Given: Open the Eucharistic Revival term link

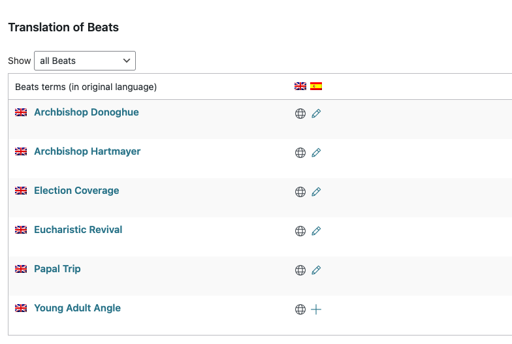Looking at the screenshot, I should [78, 230].
